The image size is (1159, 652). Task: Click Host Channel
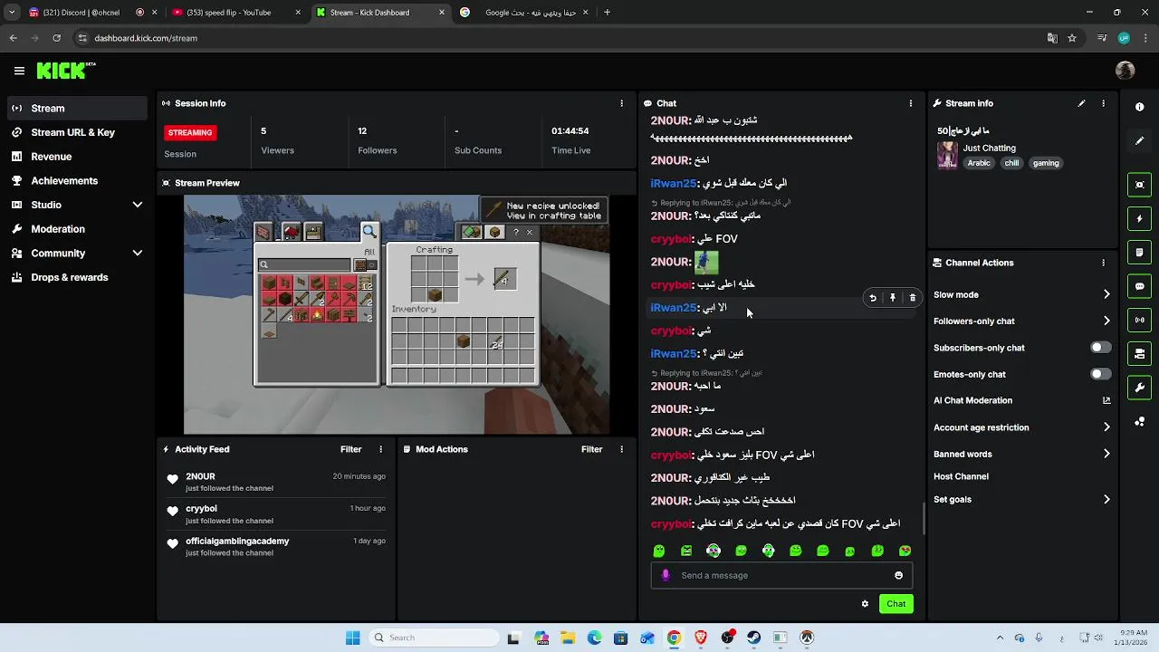[x=961, y=476]
